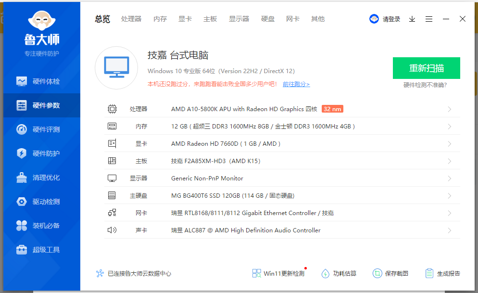Image resolution: width=478 pixels, height=293 pixels.
Task: Click the MG BG400T6 SSD text
Action: coord(233,196)
